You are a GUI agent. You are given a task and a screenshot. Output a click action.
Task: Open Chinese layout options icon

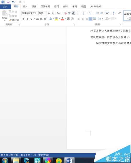tap(108, 13)
